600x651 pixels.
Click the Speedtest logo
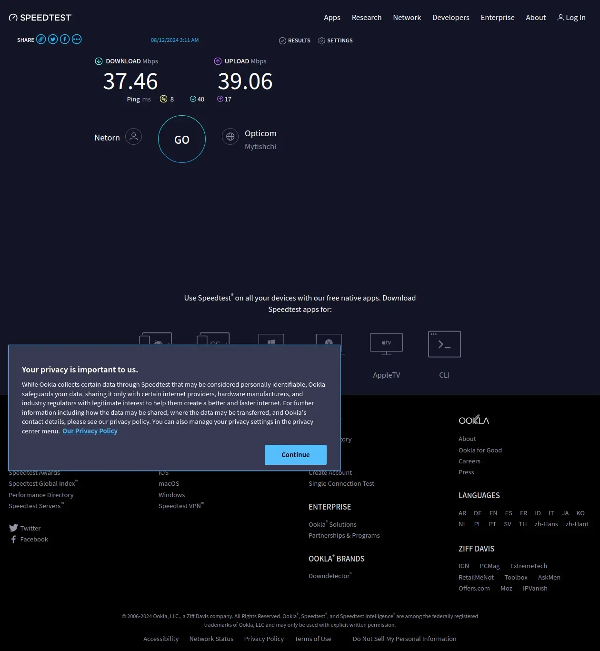click(40, 18)
